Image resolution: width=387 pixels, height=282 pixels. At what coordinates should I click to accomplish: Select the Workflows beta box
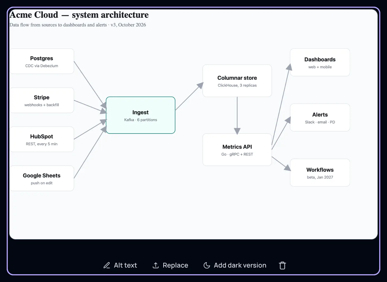tap(320, 173)
